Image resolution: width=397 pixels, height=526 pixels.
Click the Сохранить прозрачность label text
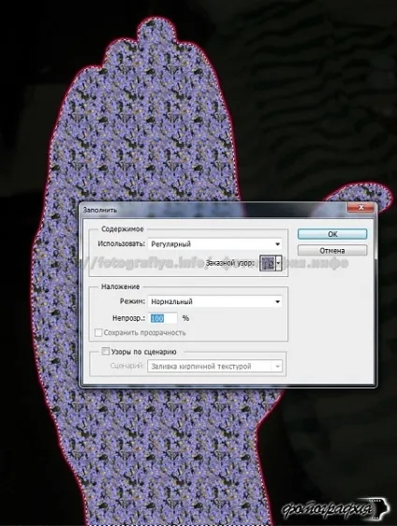coord(144,333)
